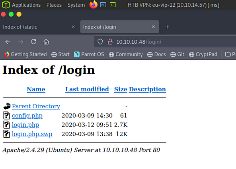This screenshot has width=236, height=169.
Task: Open the login.php.swp file link
Action: tap(32, 134)
